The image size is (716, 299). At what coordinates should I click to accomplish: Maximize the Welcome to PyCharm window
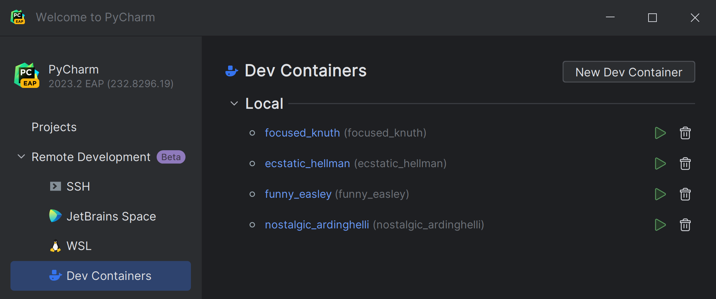coord(652,17)
